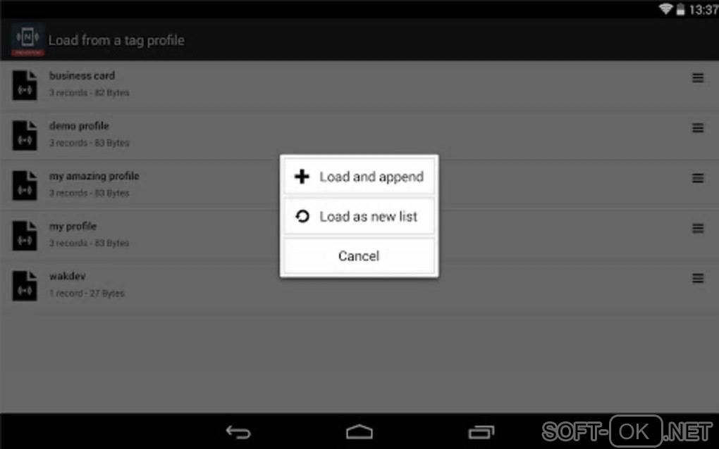Cancel the load dialog
The height and width of the screenshot is (449, 719).
(359, 256)
